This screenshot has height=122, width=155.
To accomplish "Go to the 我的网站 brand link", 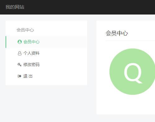I will (15, 7).
